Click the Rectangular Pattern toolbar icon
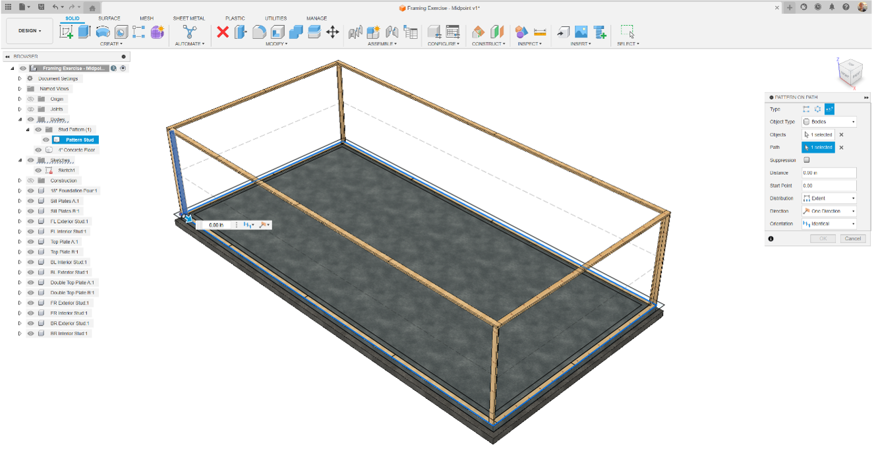 click(x=138, y=31)
